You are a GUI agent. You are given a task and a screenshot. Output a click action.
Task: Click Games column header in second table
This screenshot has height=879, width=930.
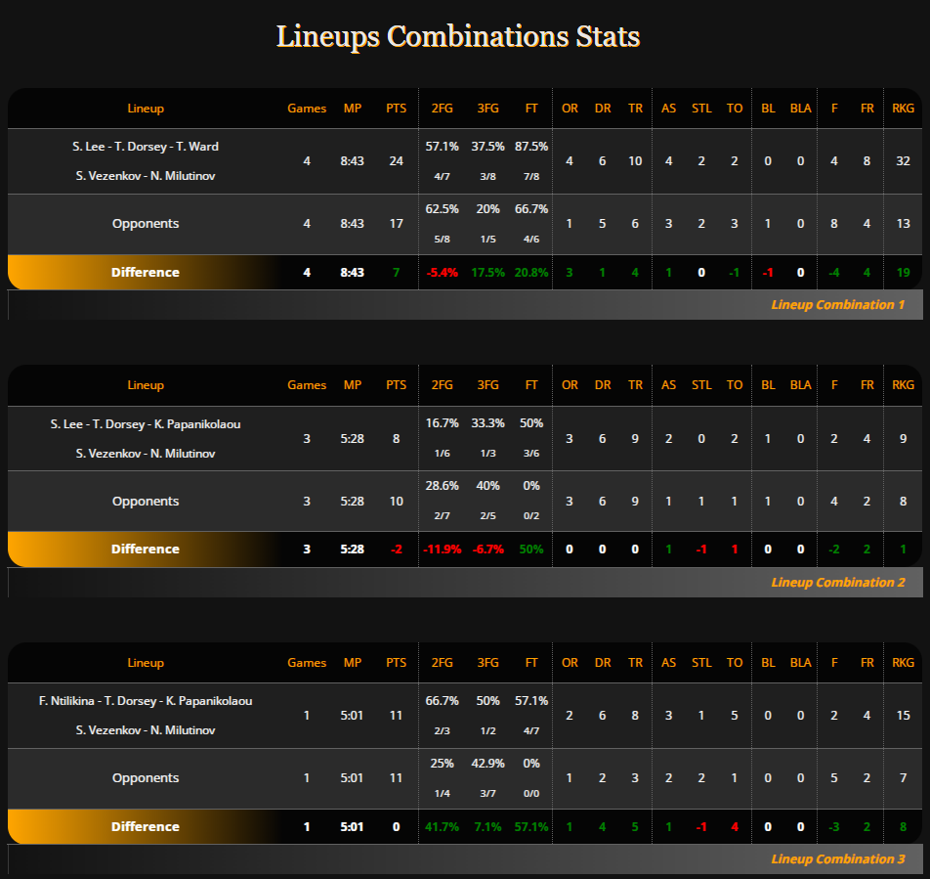click(307, 385)
